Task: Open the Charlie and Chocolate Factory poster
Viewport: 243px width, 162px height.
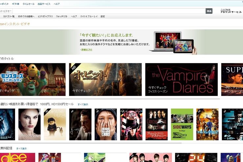Action: (131, 124)
